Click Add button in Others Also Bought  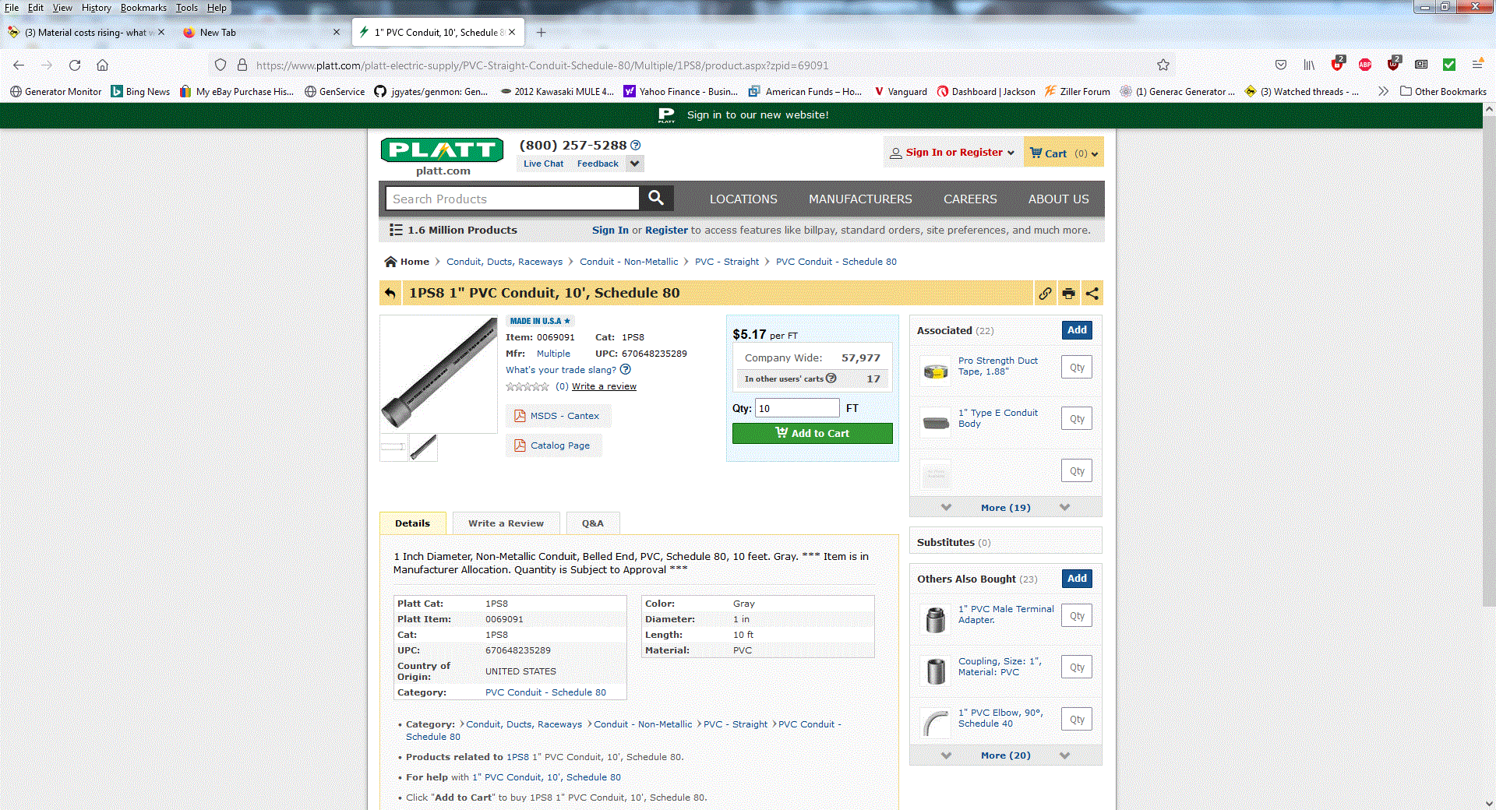coord(1077,578)
